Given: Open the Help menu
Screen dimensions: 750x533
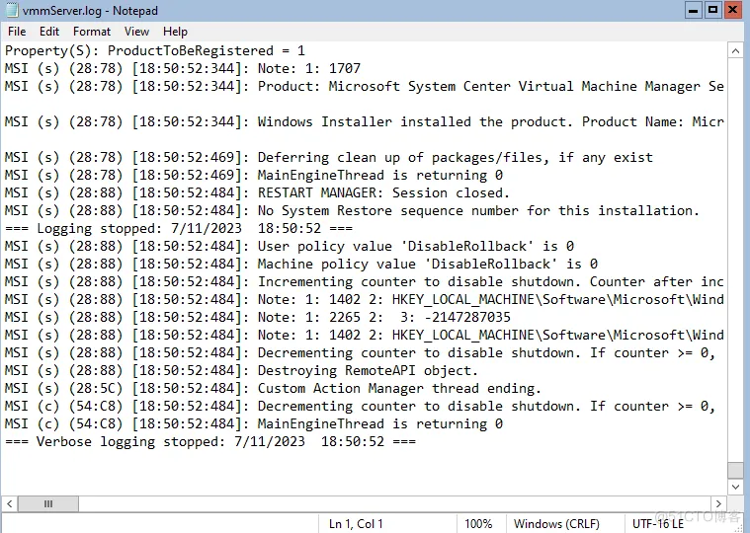Looking at the screenshot, I should tap(175, 32).
